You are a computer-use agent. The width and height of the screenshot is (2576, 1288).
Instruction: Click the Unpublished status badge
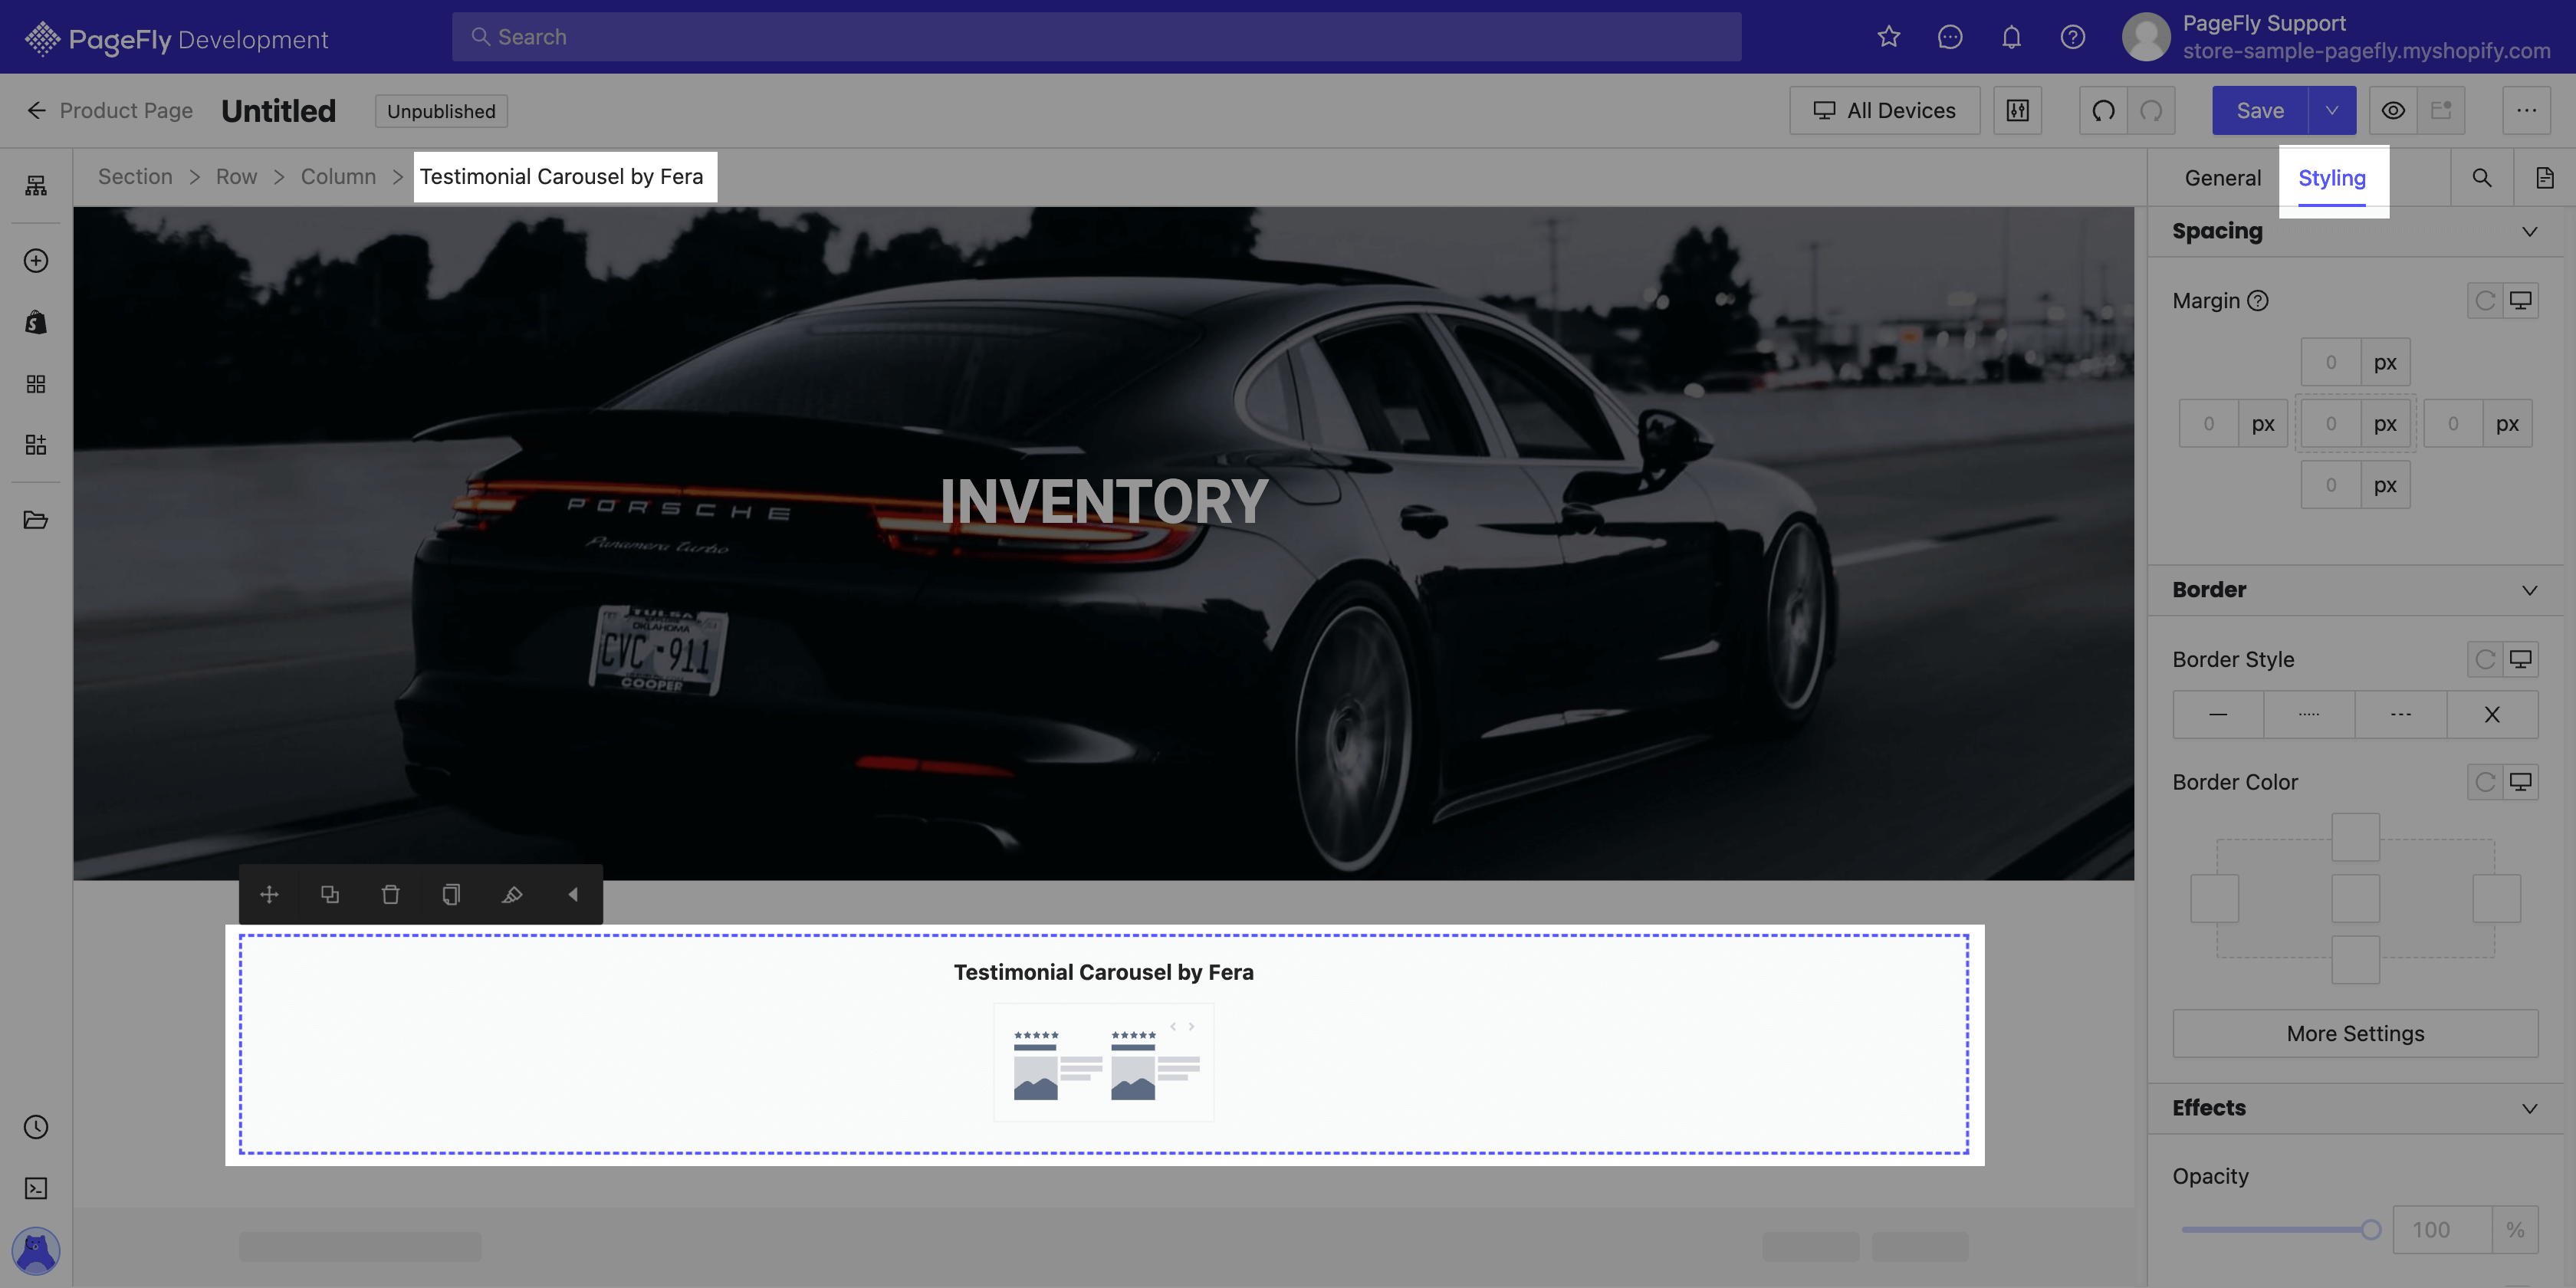click(x=441, y=111)
